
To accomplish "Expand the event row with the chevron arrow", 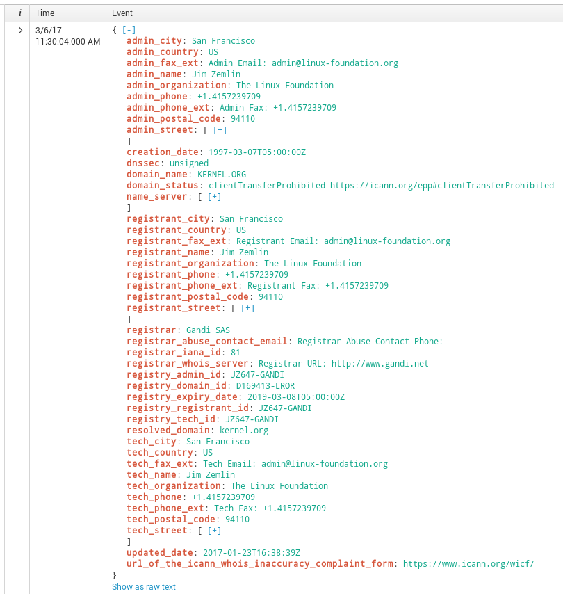I will tap(20, 31).
